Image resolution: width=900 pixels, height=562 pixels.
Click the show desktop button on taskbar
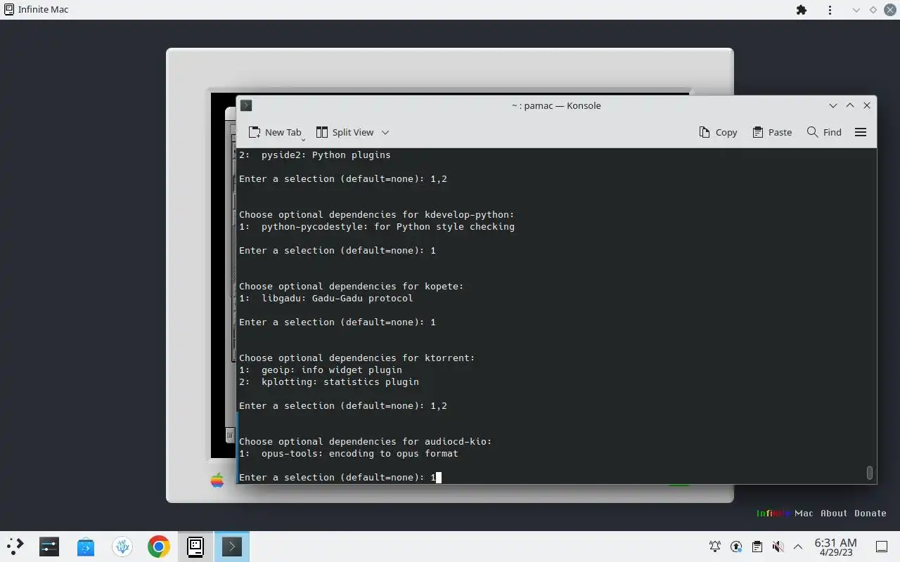(882, 547)
